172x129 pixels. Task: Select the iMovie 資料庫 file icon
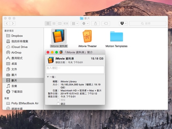(x=59, y=36)
